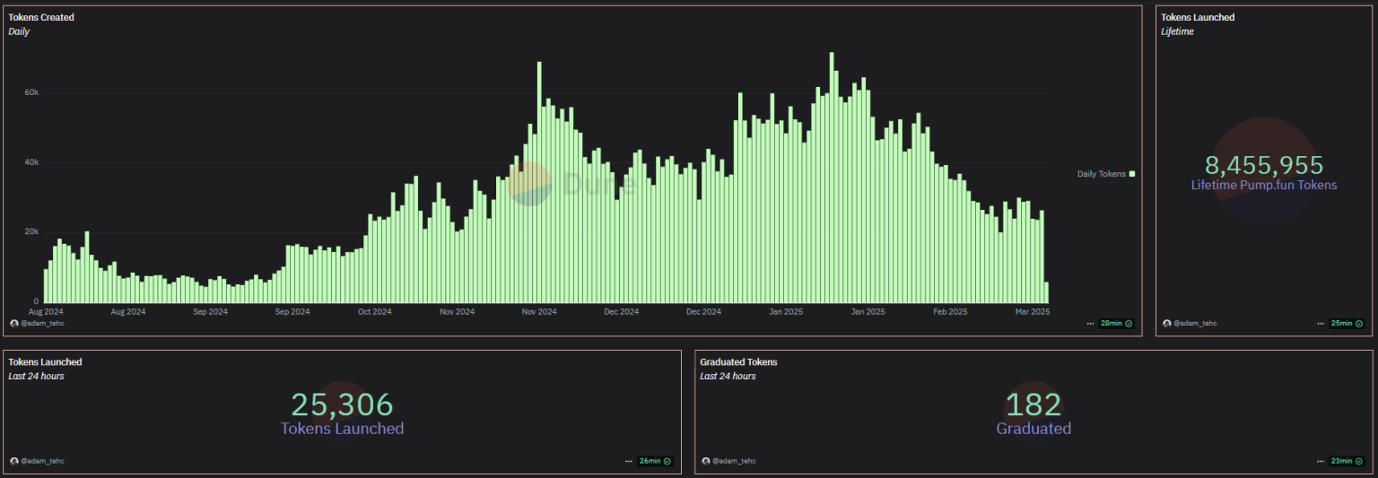Open the three-dot menu beside the 26min badge
The width and height of the screenshot is (1378, 478).
629,461
